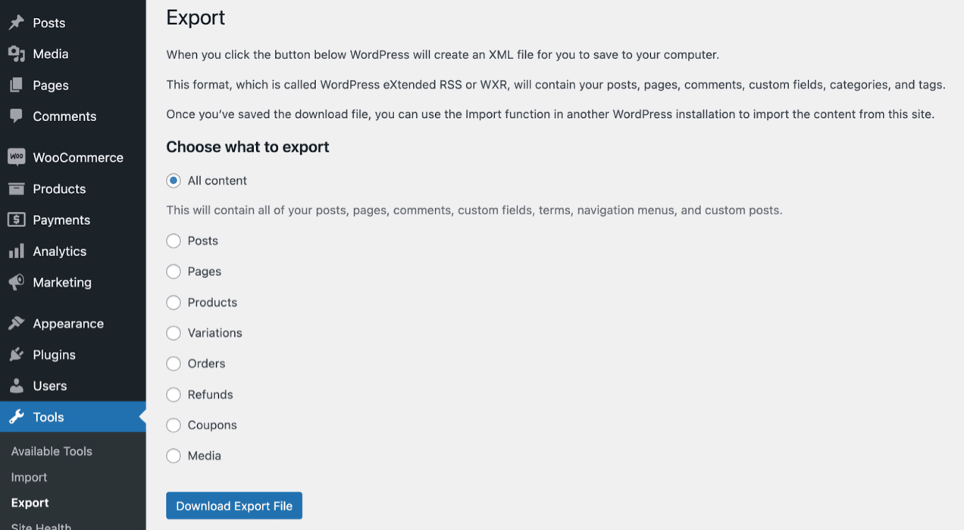Viewport: 964px width, 530px height.
Task: Choose the Media export radio button
Action: pyautogui.click(x=174, y=456)
